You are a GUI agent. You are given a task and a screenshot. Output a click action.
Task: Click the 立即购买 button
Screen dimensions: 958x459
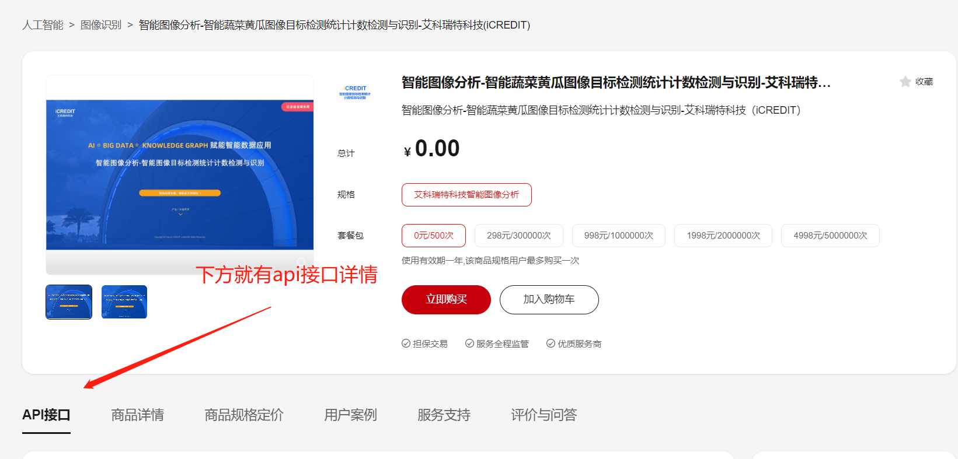(x=446, y=300)
